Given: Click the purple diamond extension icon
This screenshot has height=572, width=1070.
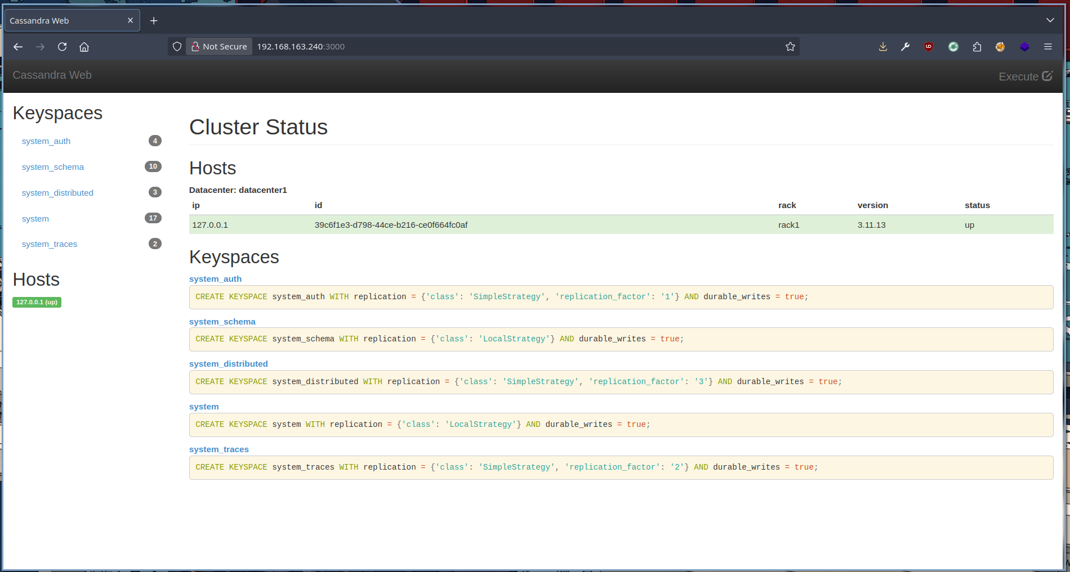Looking at the screenshot, I should [1024, 47].
